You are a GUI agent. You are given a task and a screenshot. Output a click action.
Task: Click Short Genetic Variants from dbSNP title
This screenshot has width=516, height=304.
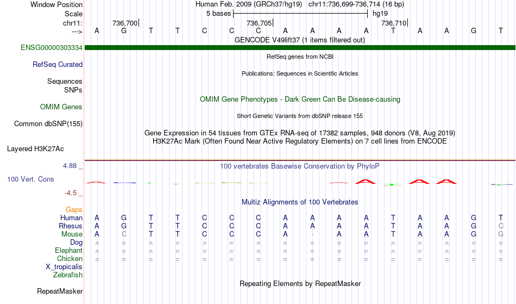click(x=300, y=116)
